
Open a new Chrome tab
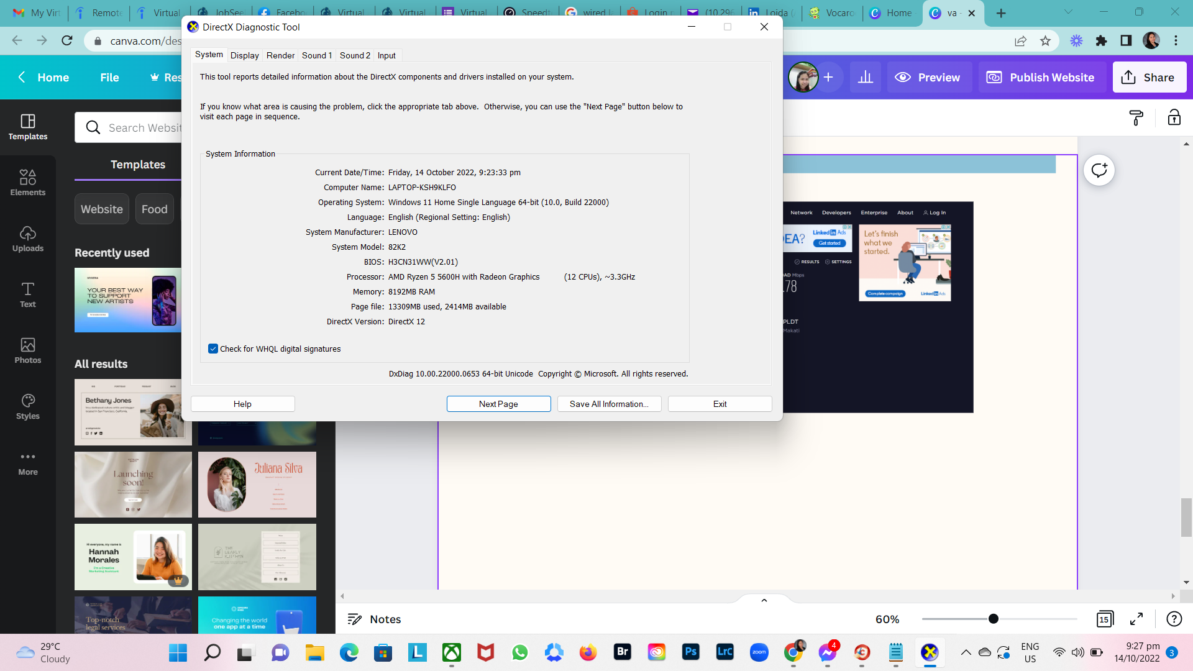coord(1000,13)
